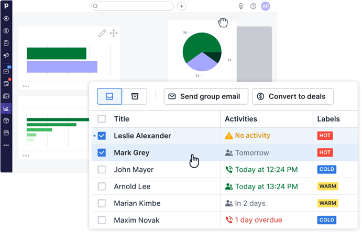Open the Products box icon in sidebar
The image size is (362, 242).
6,120
